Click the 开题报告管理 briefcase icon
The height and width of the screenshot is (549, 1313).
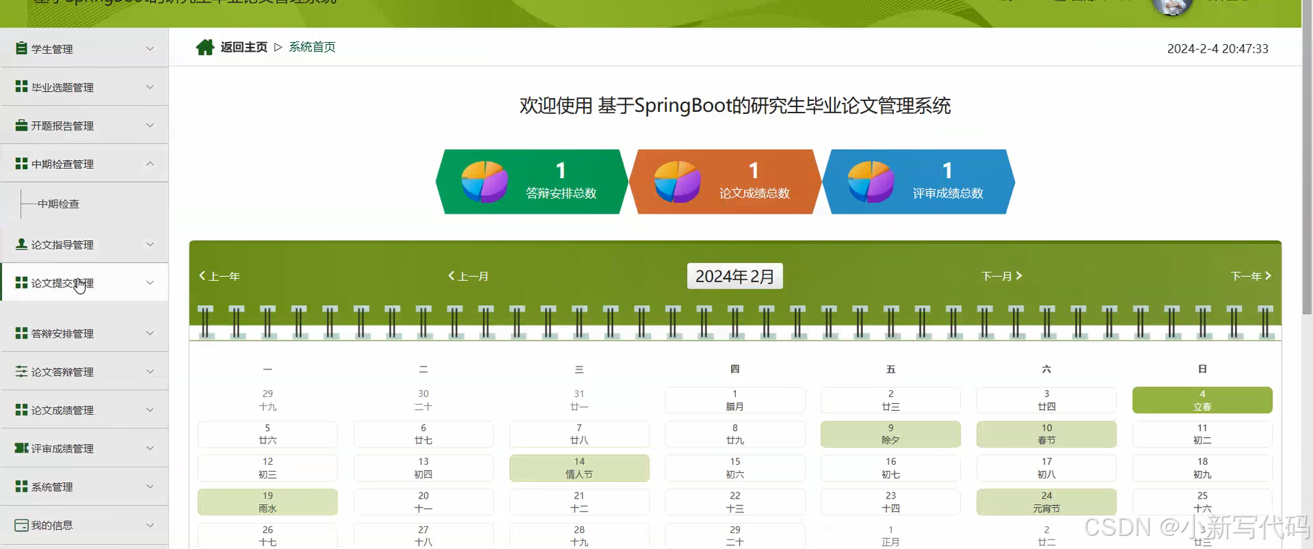pos(21,125)
